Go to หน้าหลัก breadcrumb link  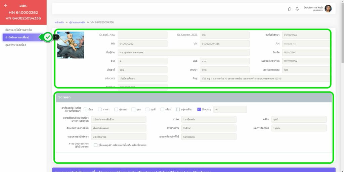point(59,22)
